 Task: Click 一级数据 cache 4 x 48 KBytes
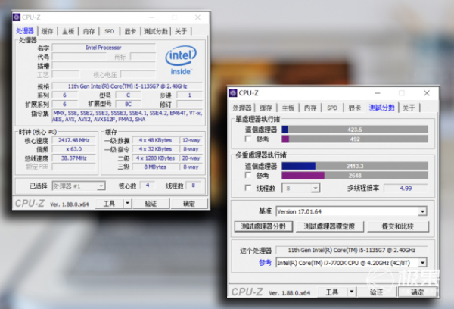coord(155,140)
